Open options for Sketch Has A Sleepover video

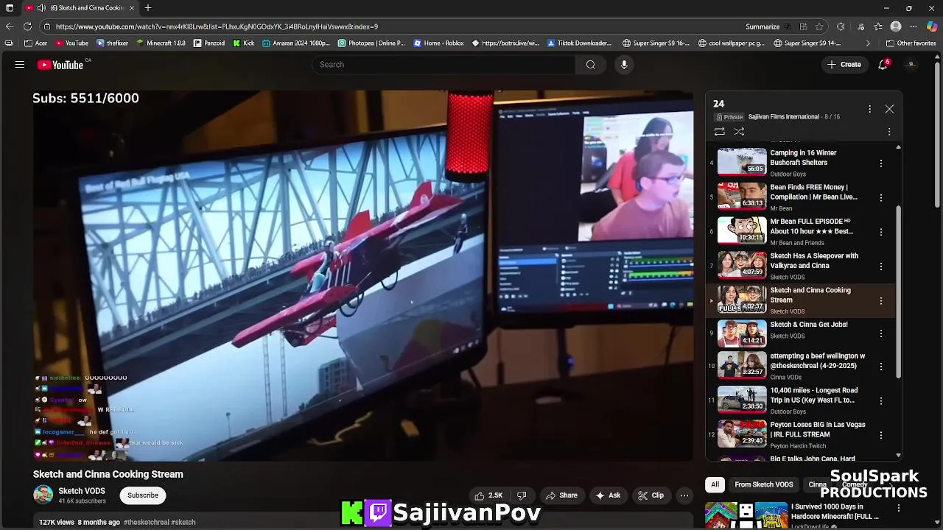pyautogui.click(x=880, y=266)
